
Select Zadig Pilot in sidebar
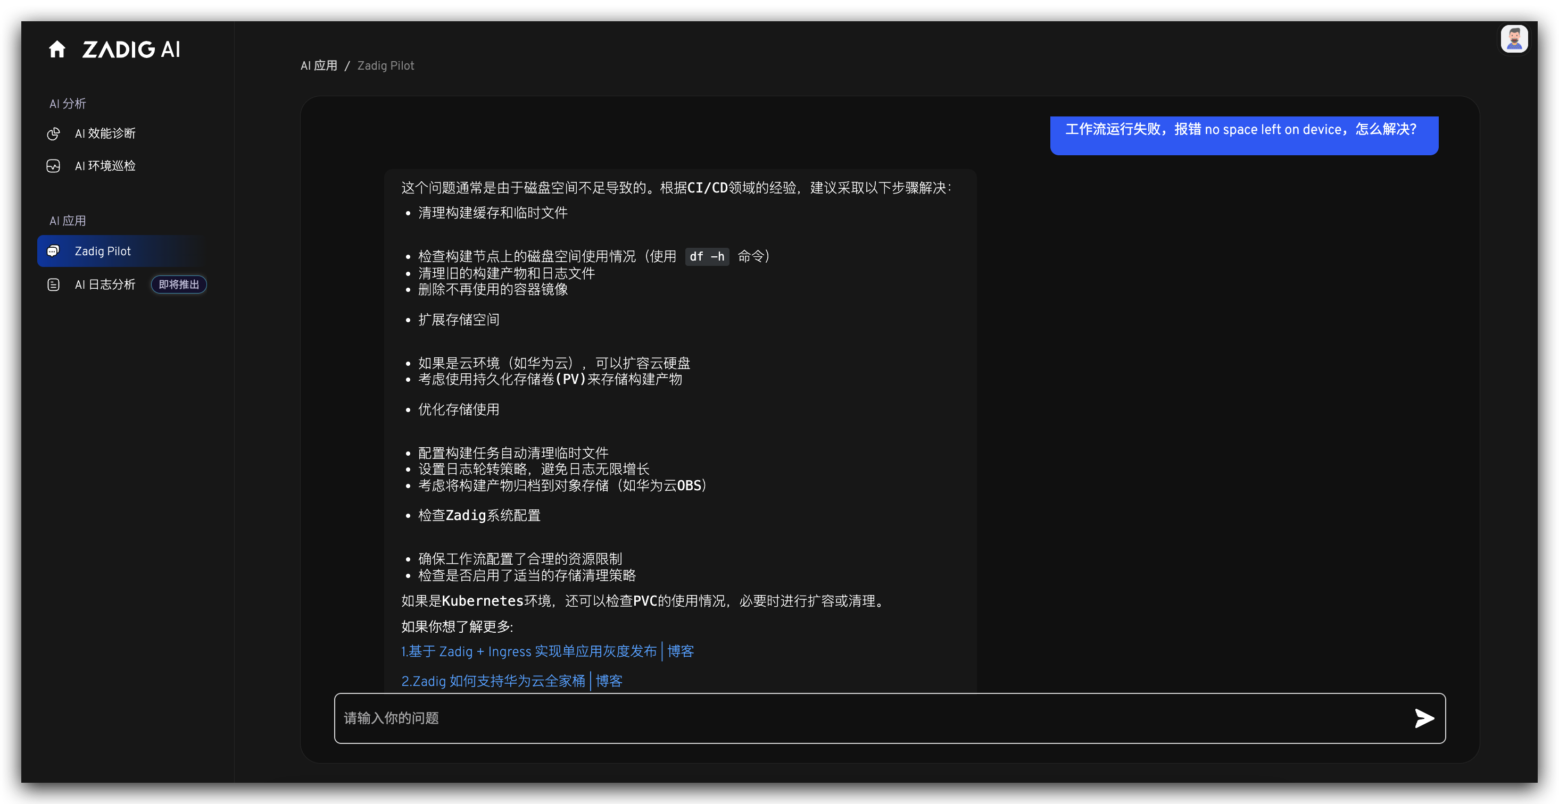pyautogui.click(x=103, y=251)
